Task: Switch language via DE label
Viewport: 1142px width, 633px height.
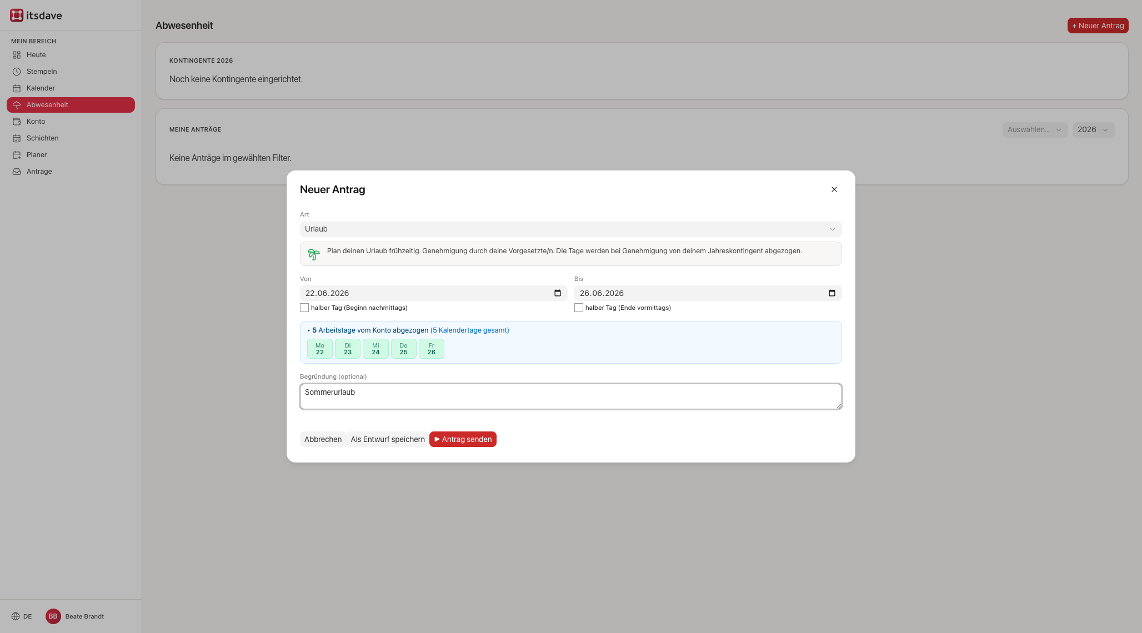Action: (28, 616)
